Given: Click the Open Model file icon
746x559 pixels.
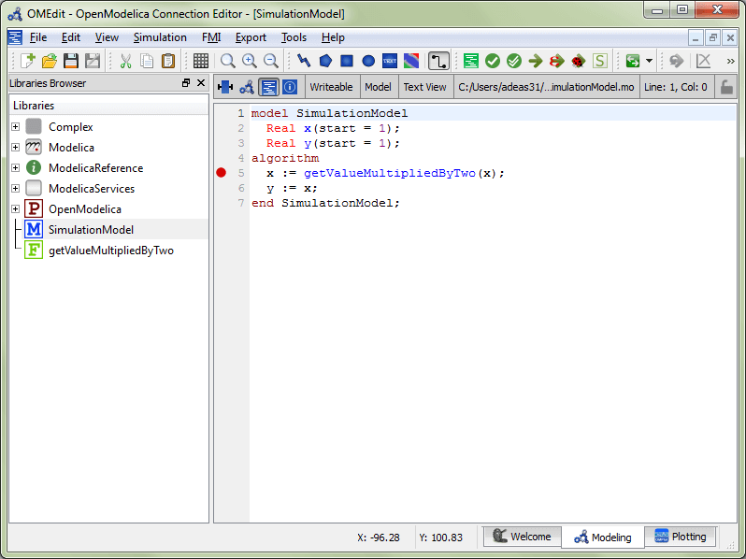Looking at the screenshot, I should pos(50,61).
